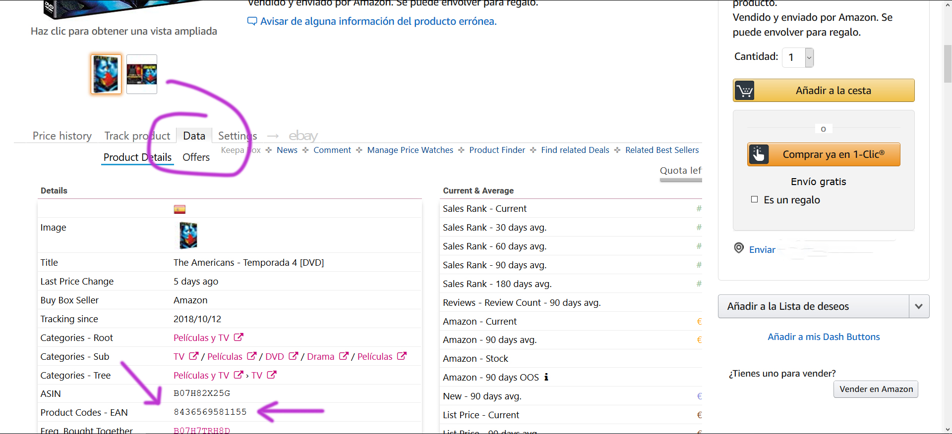This screenshot has width=952, height=434.
Task: Open the Settings tab
Action: pyautogui.click(x=238, y=136)
